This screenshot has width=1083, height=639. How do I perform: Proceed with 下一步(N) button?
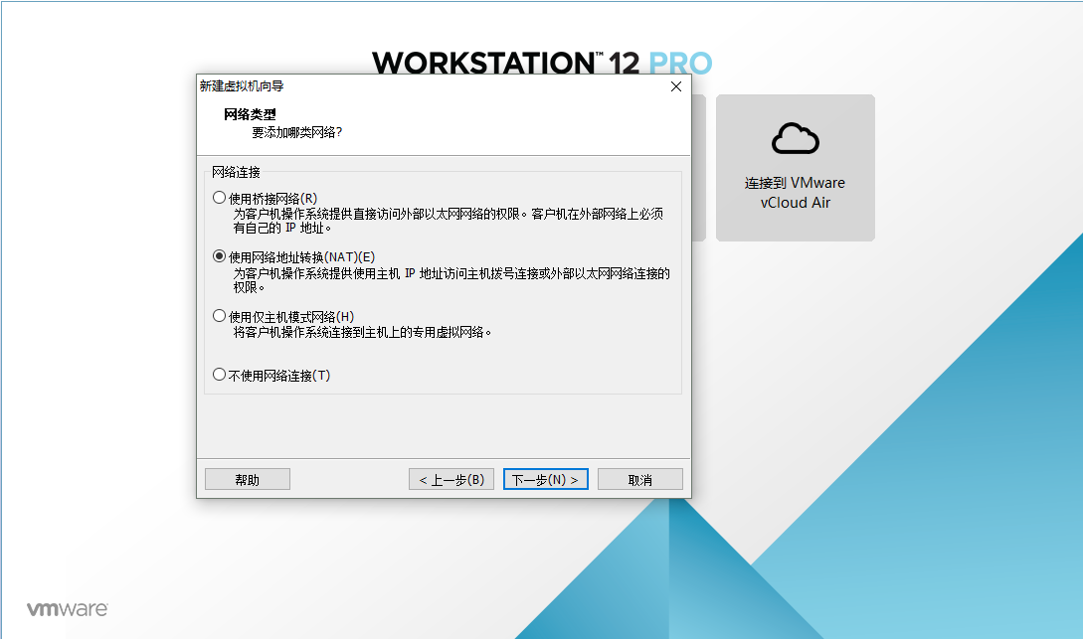click(546, 480)
